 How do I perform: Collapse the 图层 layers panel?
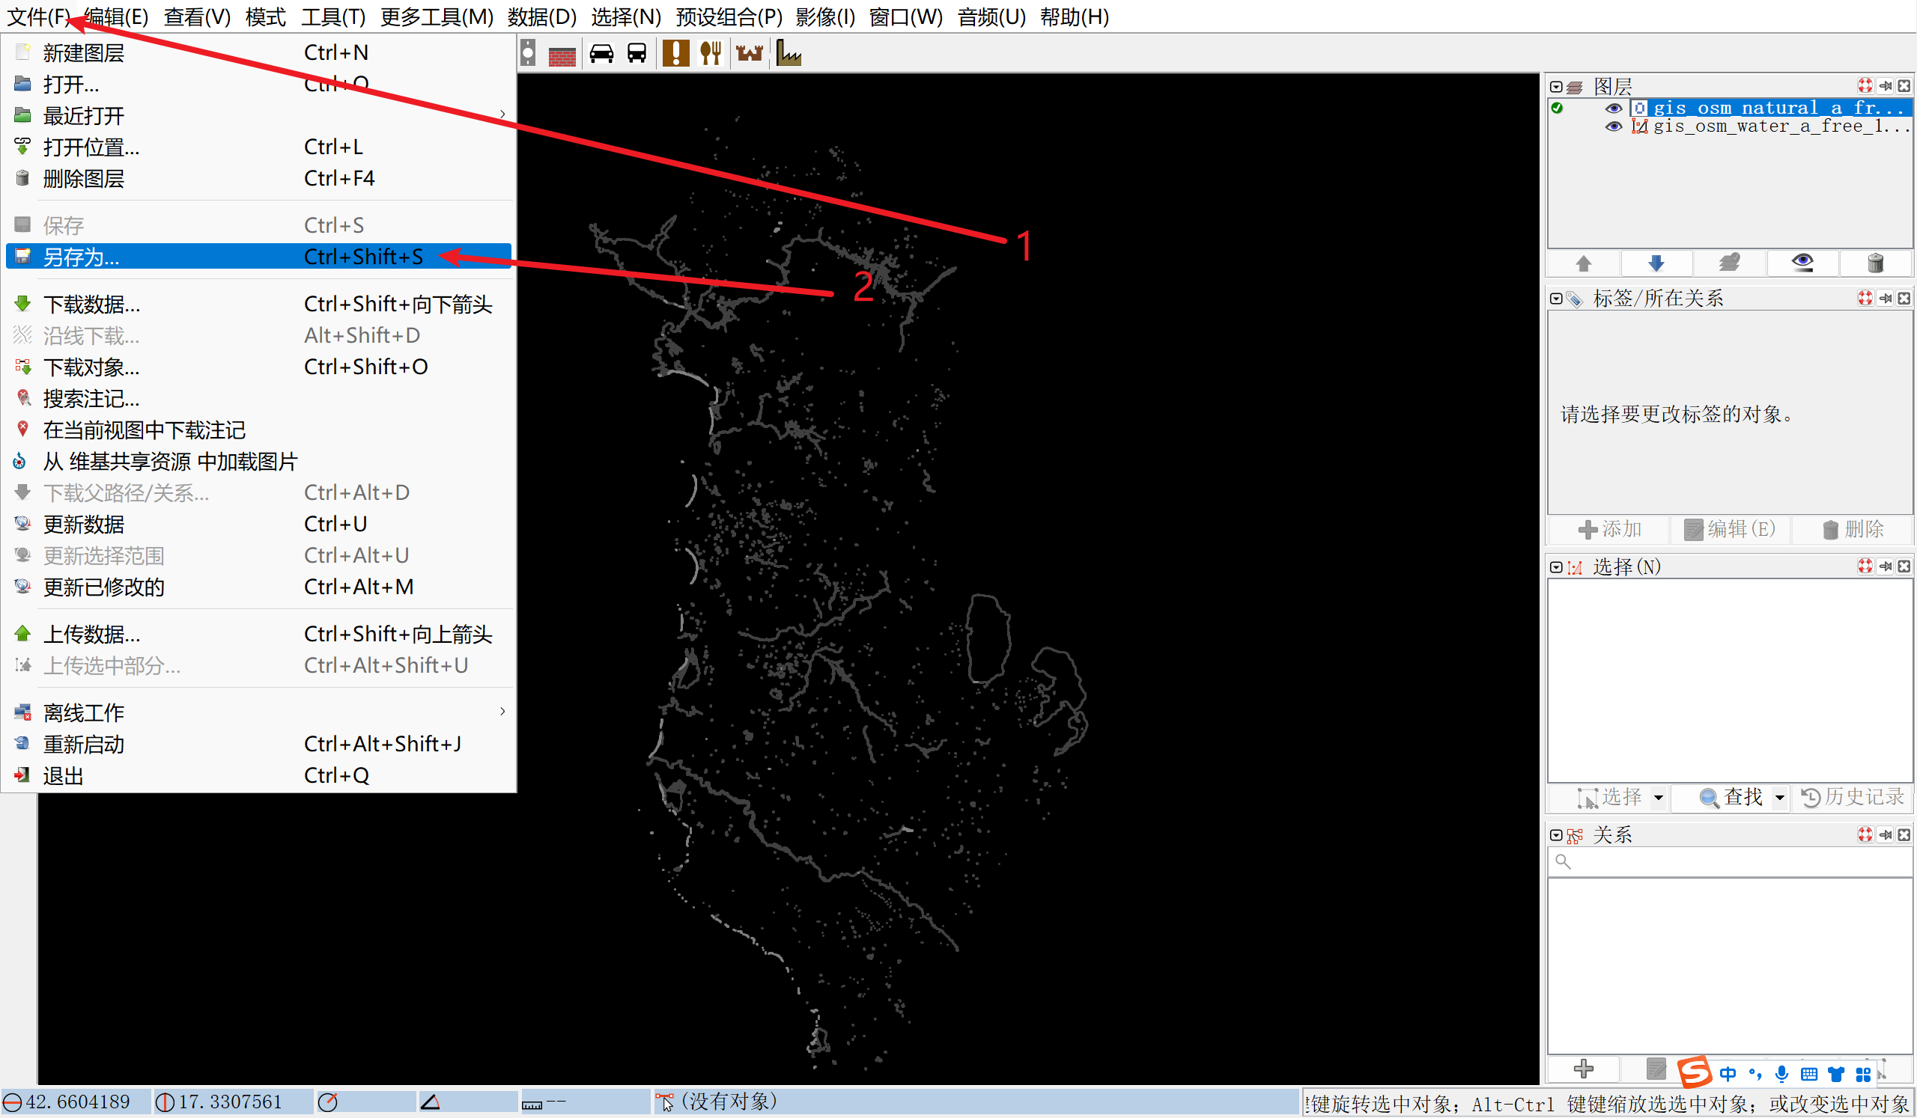click(x=1556, y=87)
